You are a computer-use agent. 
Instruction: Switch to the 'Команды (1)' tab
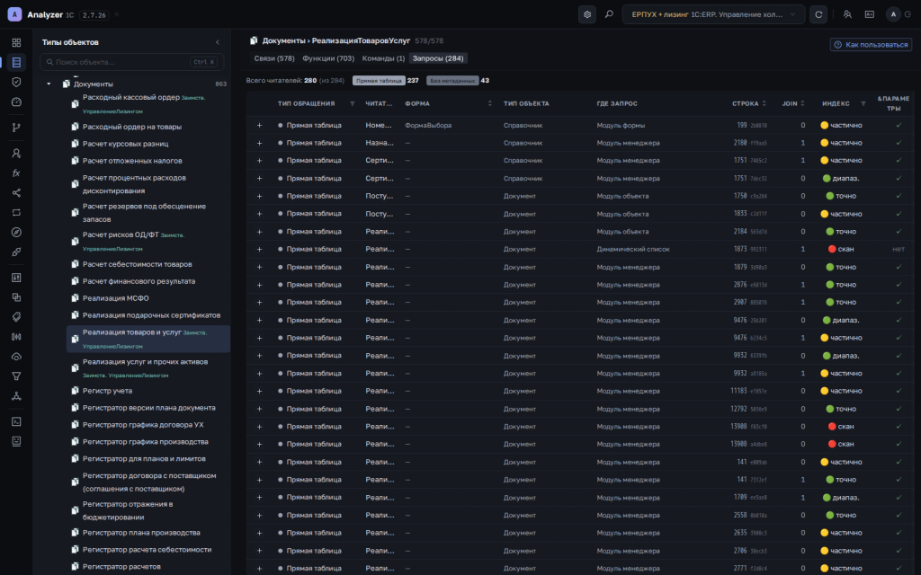383,58
